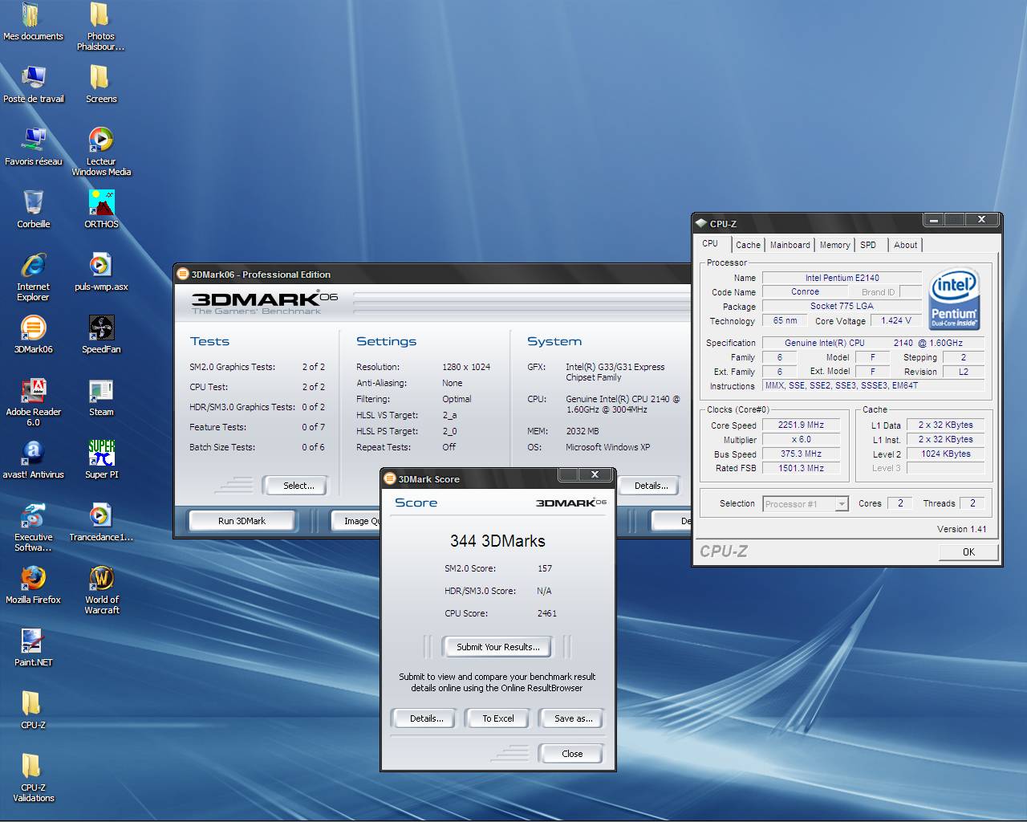Open the Memory tab in CPU-Z
The height and width of the screenshot is (822, 1027).
[x=834, y=245]
